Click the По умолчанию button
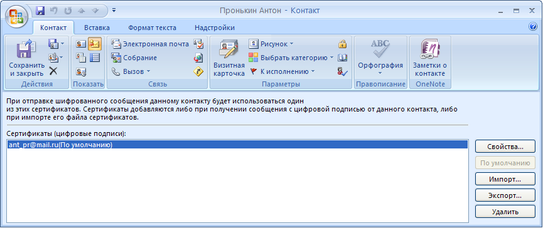The height and width of the screenshot is (228, 543). 505,163
